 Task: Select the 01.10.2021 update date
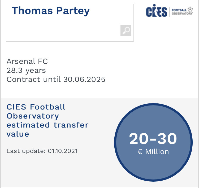tap(63, 151)
